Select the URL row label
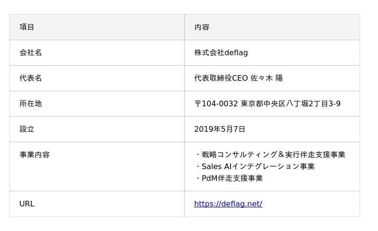 coord(27,204)
